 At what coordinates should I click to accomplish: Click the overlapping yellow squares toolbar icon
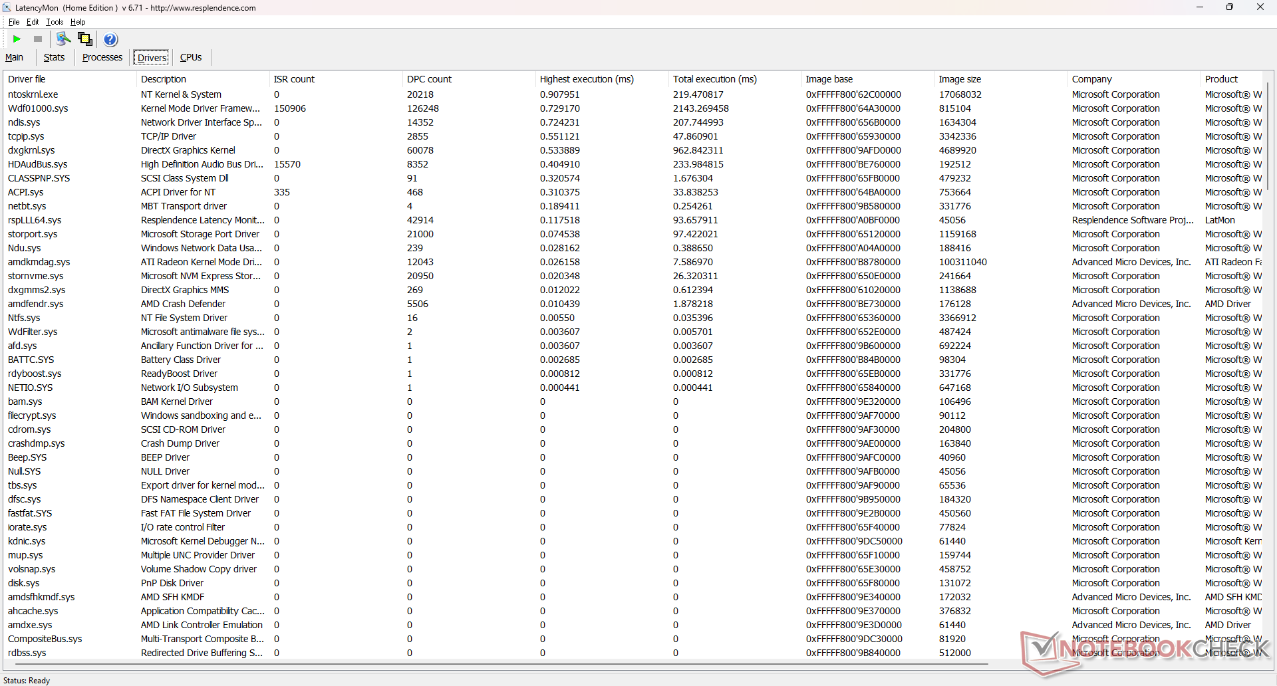85,39
